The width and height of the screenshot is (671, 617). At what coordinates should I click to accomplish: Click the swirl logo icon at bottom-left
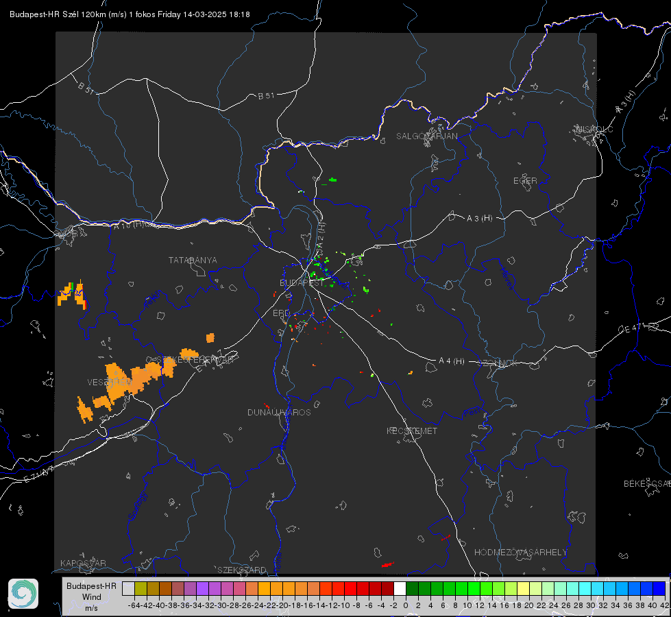pos(23,594)
